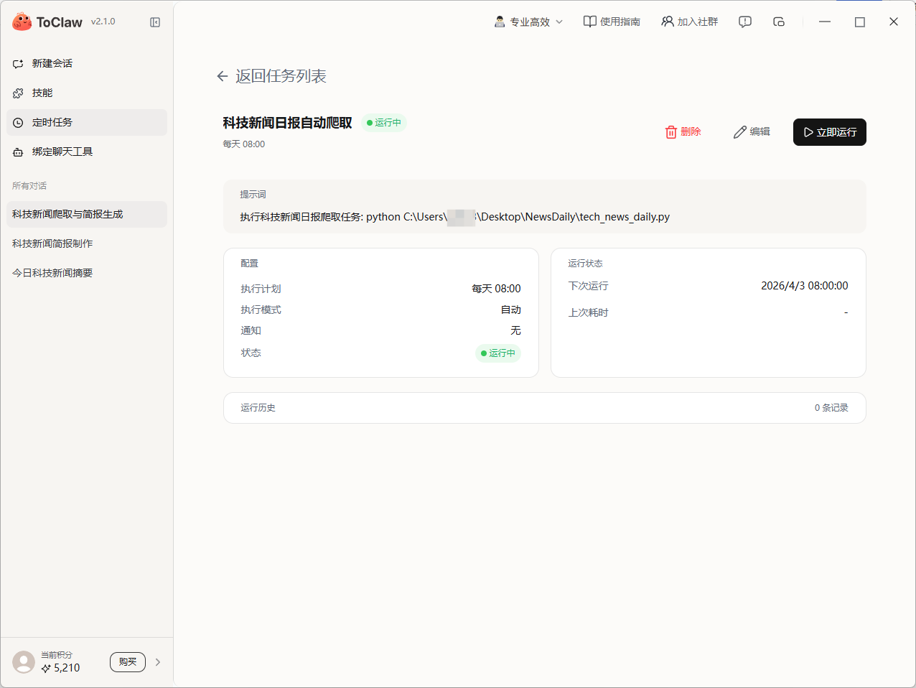The width and height of the screenshot is (916, 688).
Task: Go back via 返回任务列表 arrow
Action: tap(223, 76)
